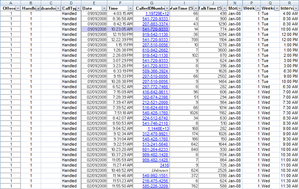Screen dimensions: 299x189
Task: Expand the CallType filter dropdown arrow
Action: point(78,8)
